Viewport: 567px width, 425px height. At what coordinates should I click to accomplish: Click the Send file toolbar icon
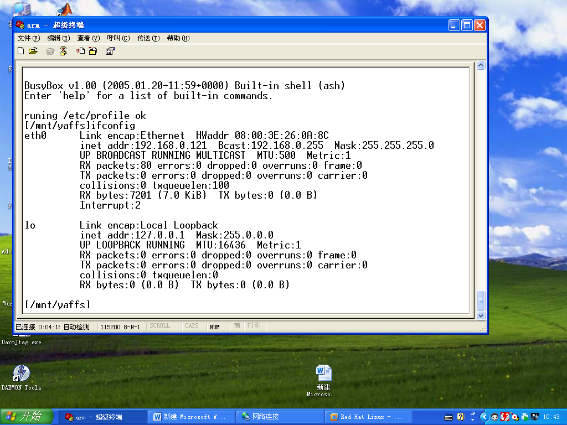tap(80, 51)
